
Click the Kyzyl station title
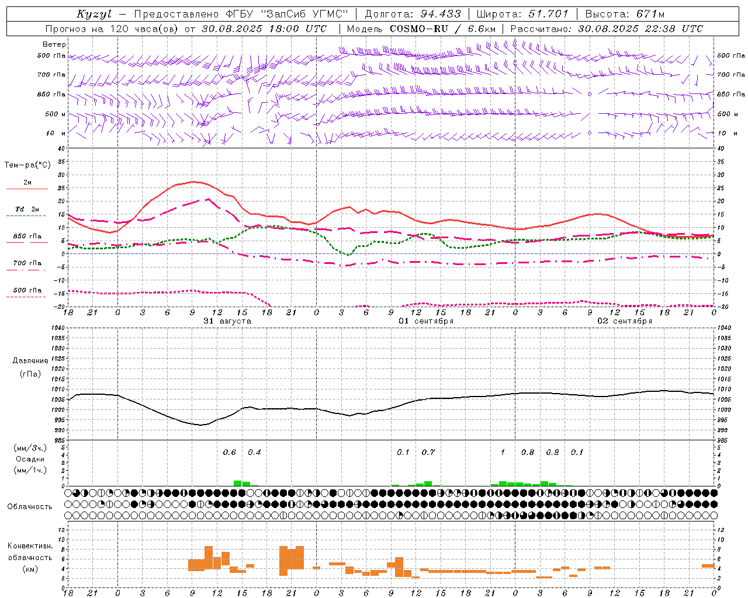(x=94, y=14)
